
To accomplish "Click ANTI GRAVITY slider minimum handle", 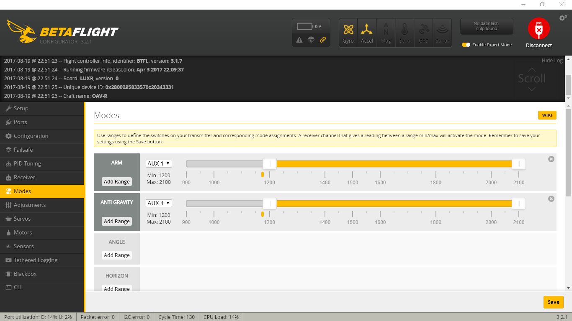I will (x=270, y=204).
